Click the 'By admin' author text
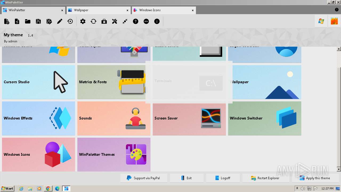341x192 pixels. (11, 41)
